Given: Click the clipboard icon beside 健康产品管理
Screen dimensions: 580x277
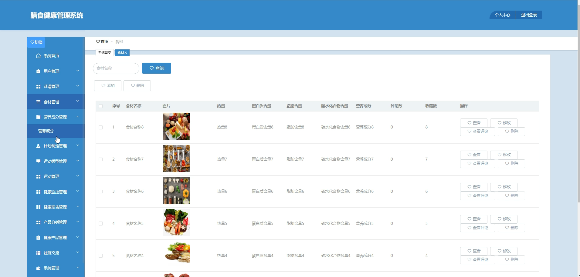Looking at the screenshot, I should coord(38,238).
